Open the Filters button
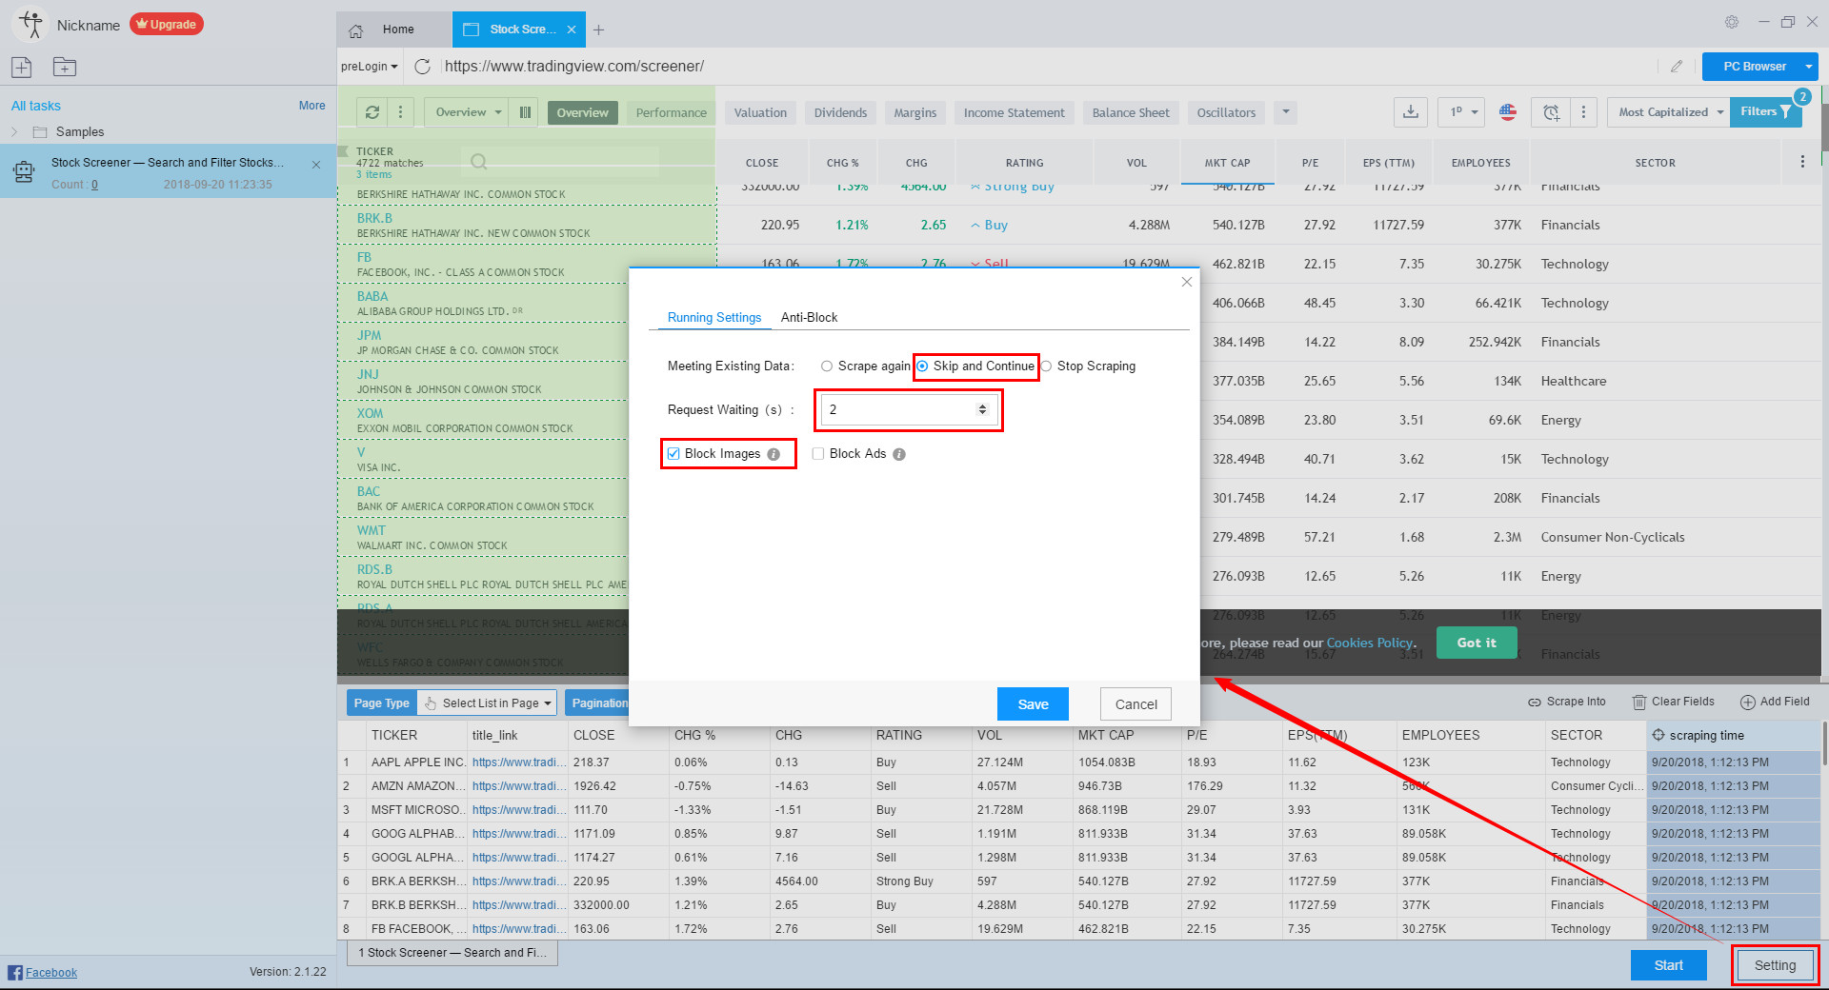Image resolution: width=1829 pixels, height=990 pixels. pos(1765,112)
